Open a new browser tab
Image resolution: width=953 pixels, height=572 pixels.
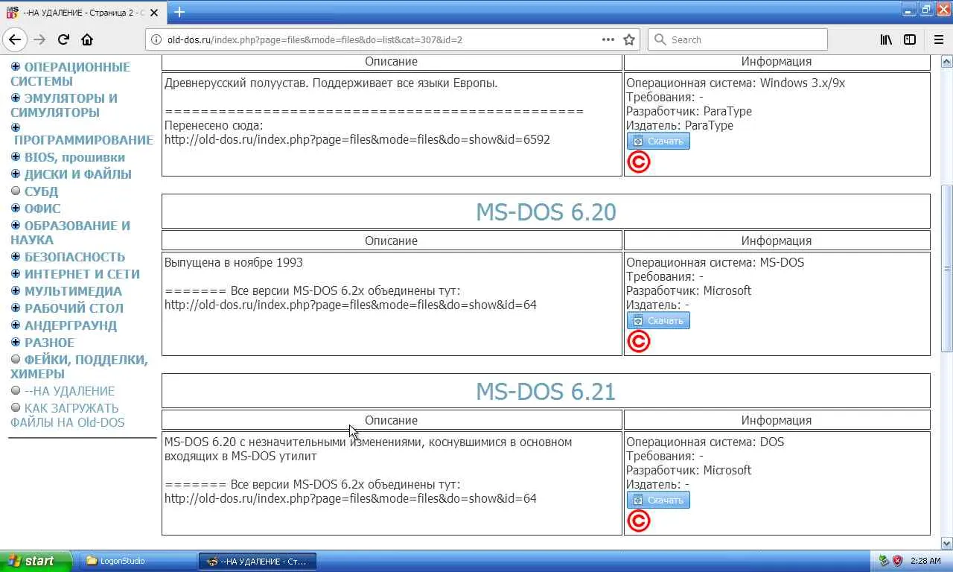pos(179,12)
